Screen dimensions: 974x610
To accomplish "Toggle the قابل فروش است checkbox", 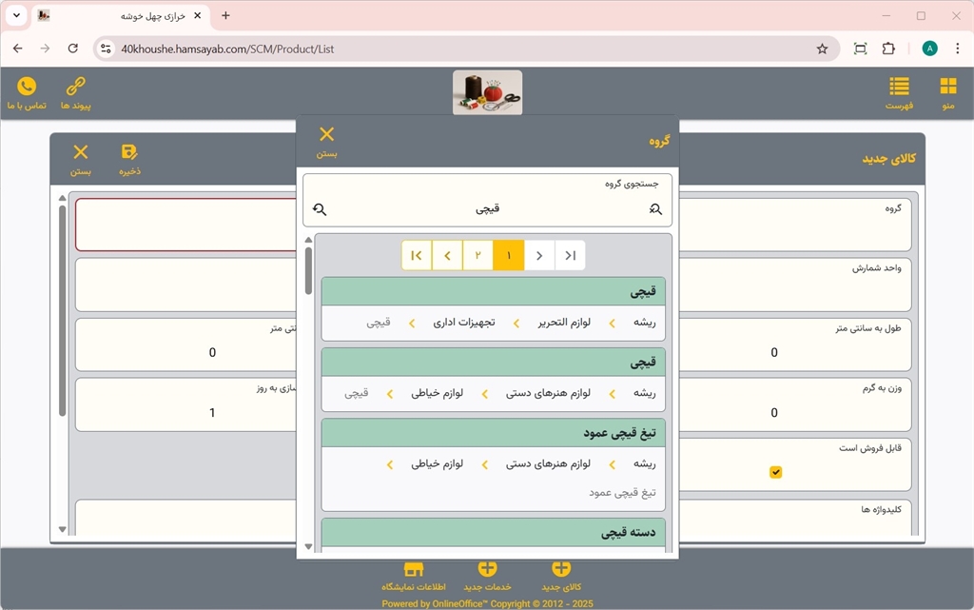I will (x=775, y=472).
